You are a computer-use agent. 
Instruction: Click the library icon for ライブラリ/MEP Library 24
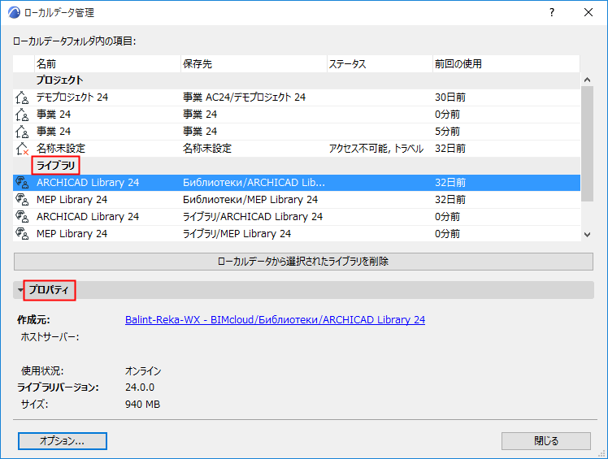[22, 233]
